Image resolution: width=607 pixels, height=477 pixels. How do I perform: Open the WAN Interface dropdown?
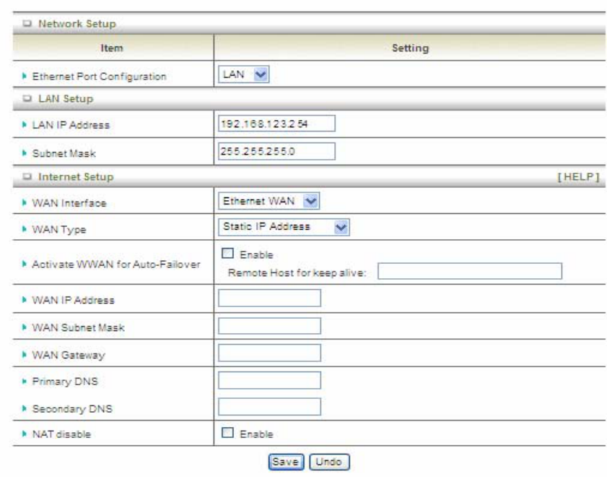pyautogui.click(x=268, y=201)
